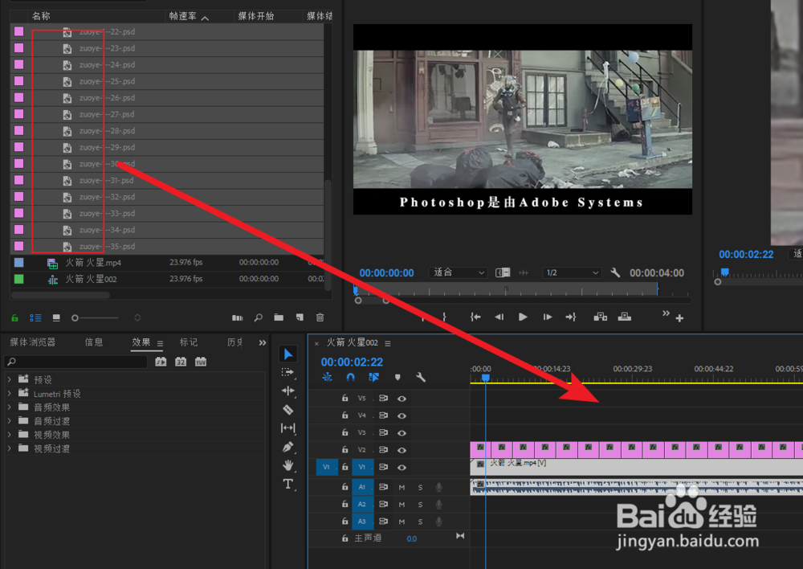
Task: Toggle lock on track V5
Action: (x=344, y=398)
